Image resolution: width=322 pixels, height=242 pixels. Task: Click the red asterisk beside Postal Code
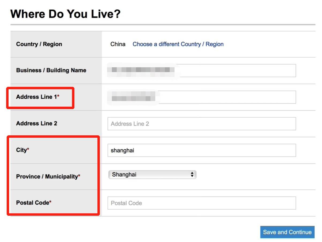pos(50,202)
